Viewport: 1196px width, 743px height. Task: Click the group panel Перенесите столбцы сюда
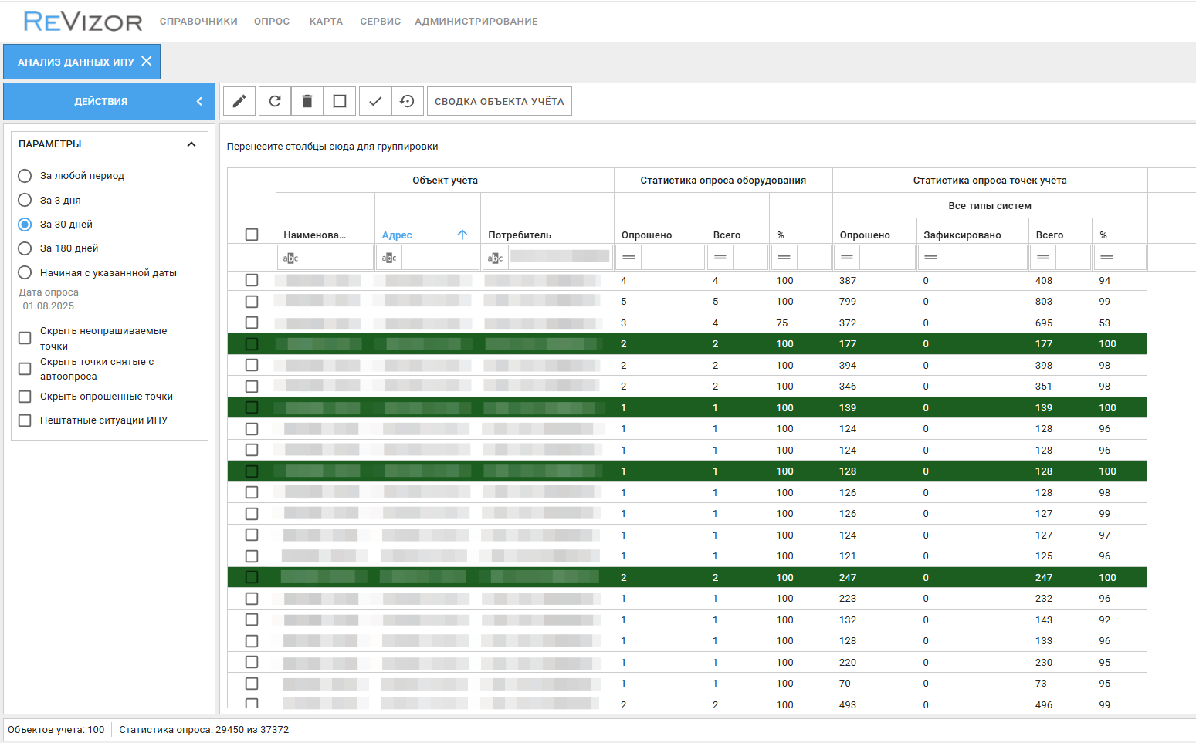[332, 146]
